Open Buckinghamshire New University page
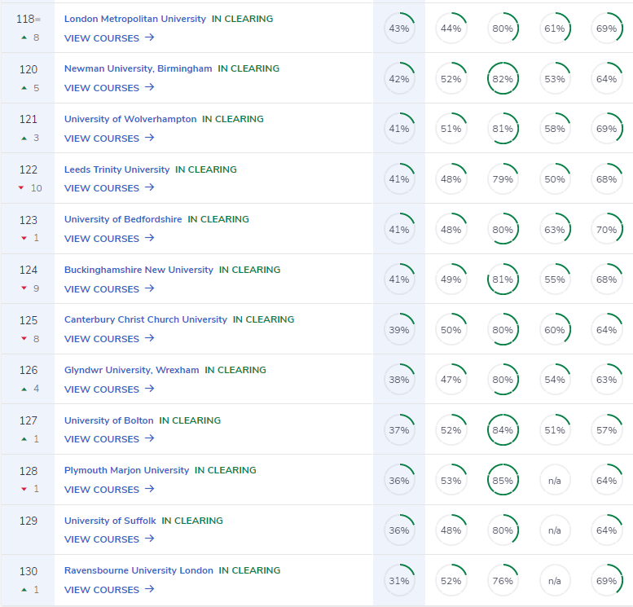The width and height of the screenshot is (633, 607). (138, 270)
